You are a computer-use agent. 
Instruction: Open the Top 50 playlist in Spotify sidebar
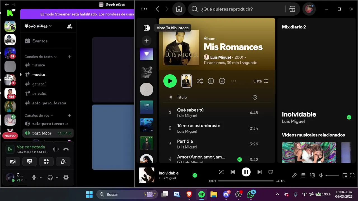click(147, 107)
